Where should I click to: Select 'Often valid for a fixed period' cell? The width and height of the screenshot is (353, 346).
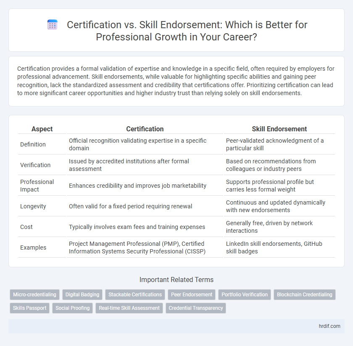(x=145, y=206)
